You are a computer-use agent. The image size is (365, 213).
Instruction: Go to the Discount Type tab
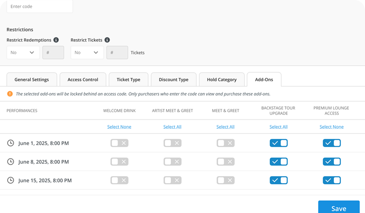pyautogui.click(x=173, y=80)
